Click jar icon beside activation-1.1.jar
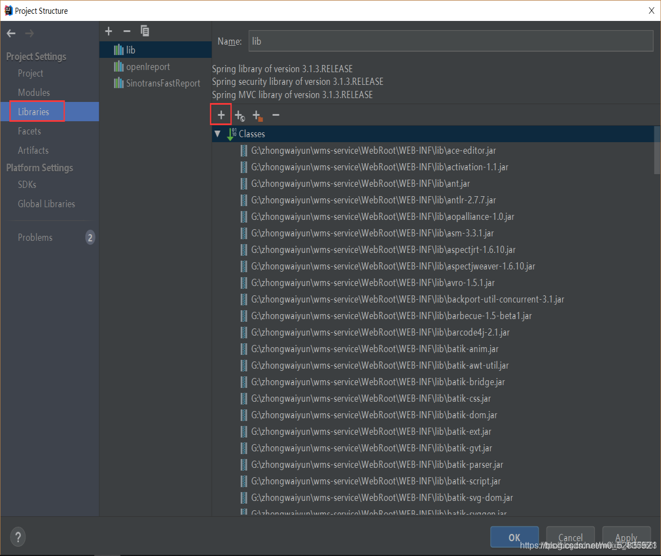This screenshot has width=661, height=556. tap(244, 167)
